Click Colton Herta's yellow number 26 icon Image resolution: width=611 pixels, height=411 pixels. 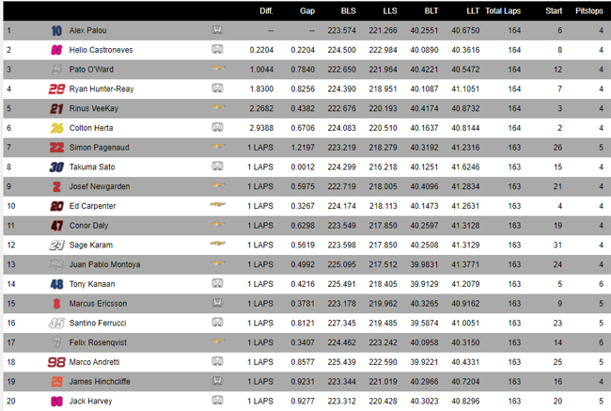tap(57, 128)
